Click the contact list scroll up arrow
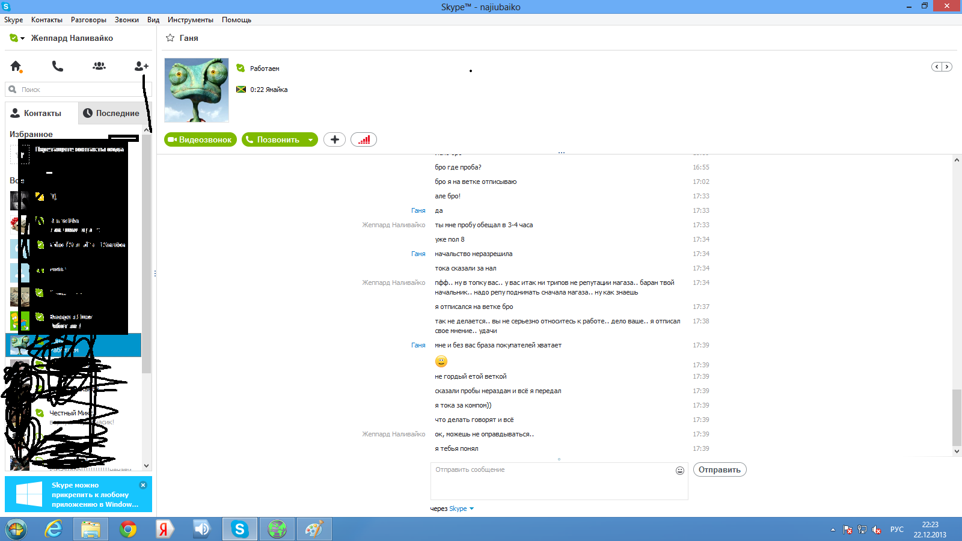This screenshot has width=962, height=541. pos(147,130)
